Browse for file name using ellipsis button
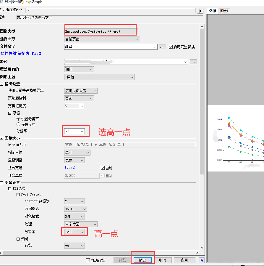This screenshot has height=266, width=264. (162, 47)
